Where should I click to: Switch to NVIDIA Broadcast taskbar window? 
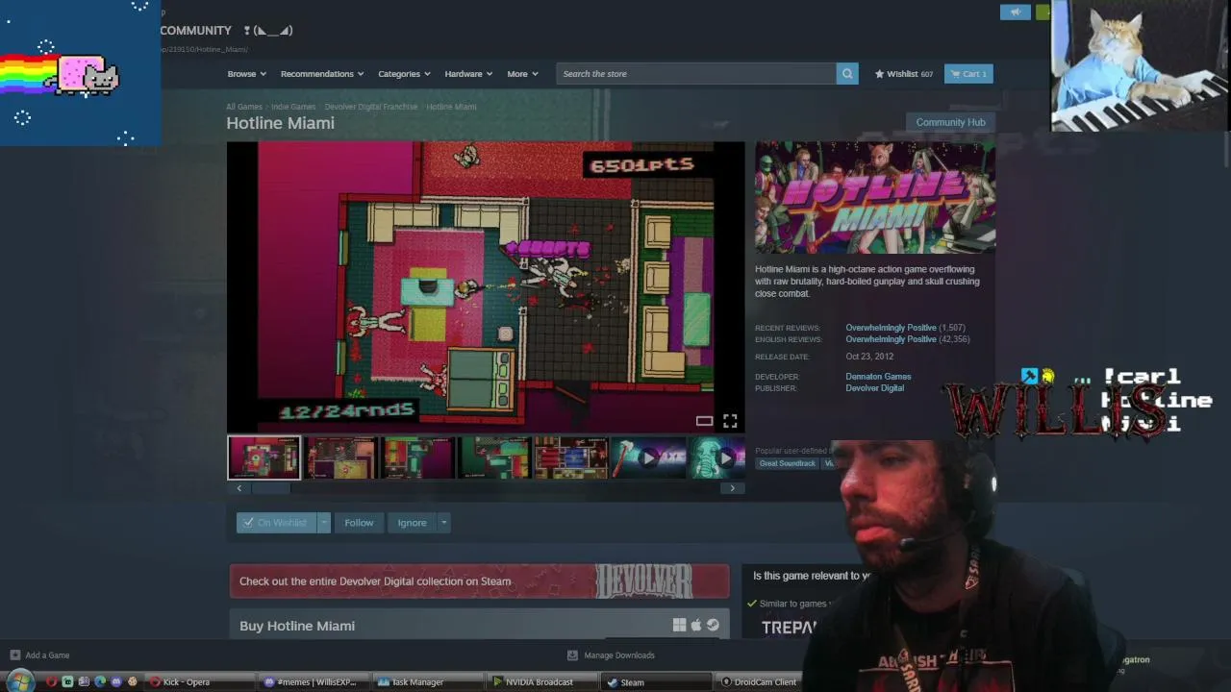(541, 682)
